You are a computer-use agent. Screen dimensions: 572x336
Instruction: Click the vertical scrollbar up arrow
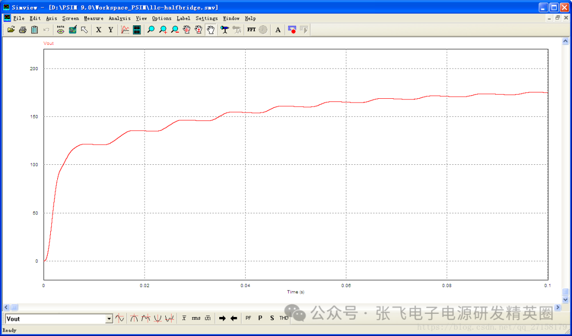(x=566, y=41)
